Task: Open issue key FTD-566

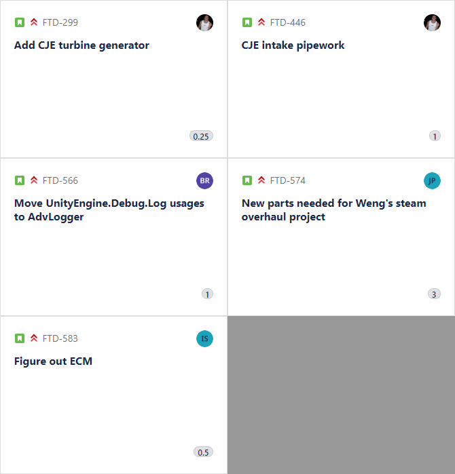Action: (60, 180)
